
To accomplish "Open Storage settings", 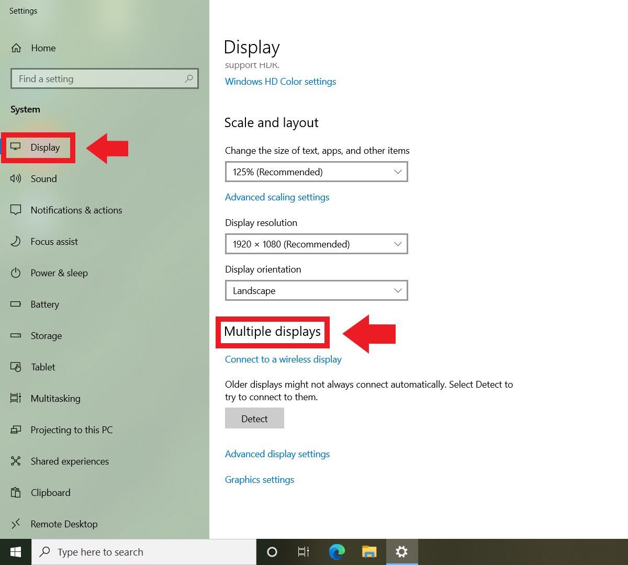I will [46, 335].
